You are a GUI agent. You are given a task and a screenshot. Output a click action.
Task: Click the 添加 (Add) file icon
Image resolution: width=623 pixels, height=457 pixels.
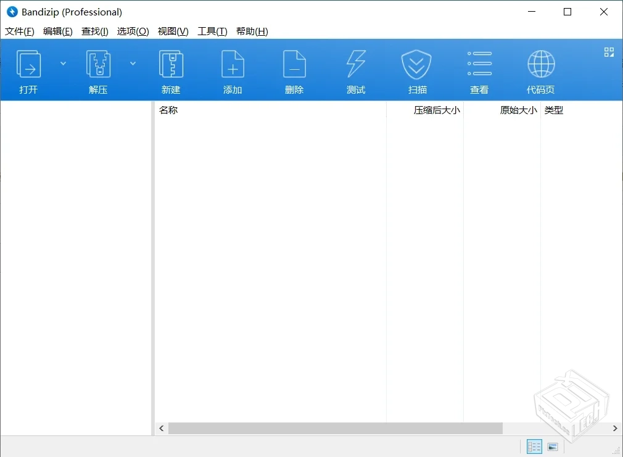click(x=233, y=65)
